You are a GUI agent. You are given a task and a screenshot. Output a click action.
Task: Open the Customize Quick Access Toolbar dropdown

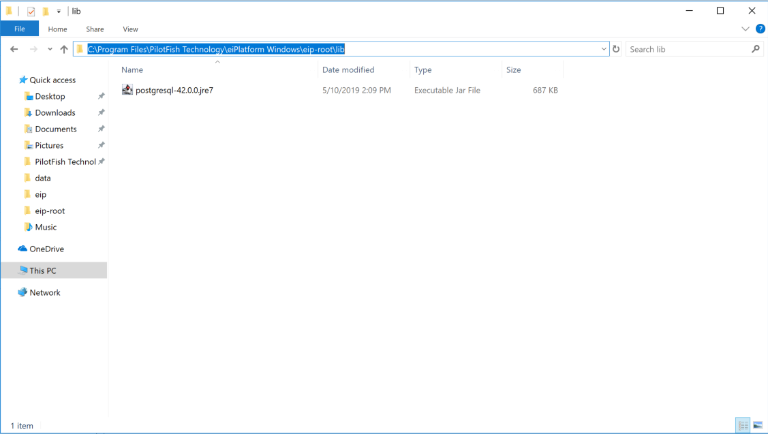pos(59,11)
